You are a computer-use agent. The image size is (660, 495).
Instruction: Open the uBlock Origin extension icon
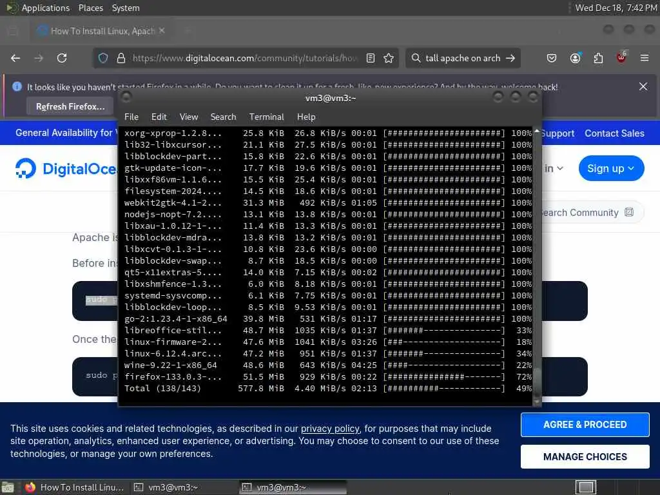622,57
